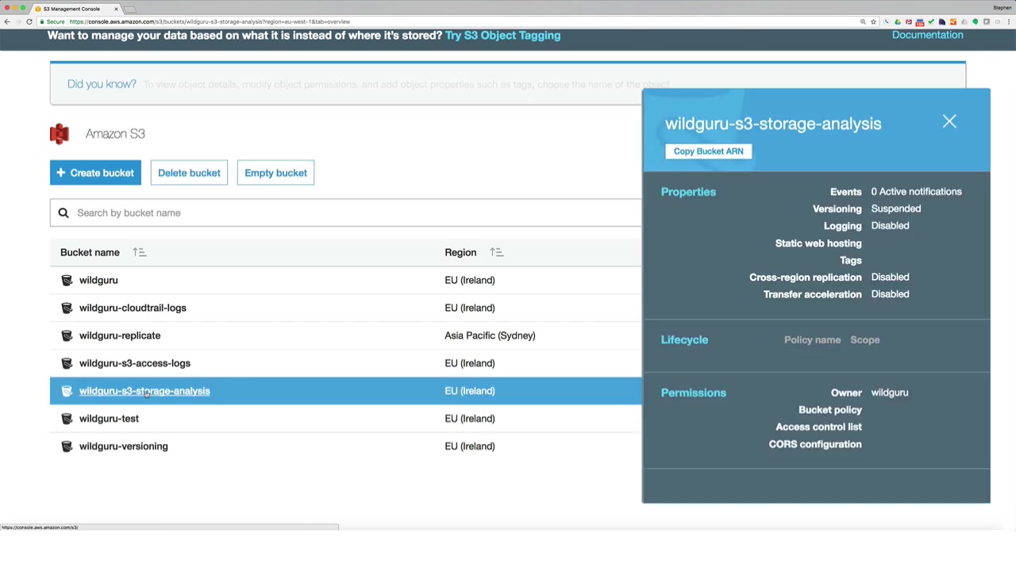Close the wildguru-s3-storage-analysis details panel
1016x571 pixels.
[949, 121]
